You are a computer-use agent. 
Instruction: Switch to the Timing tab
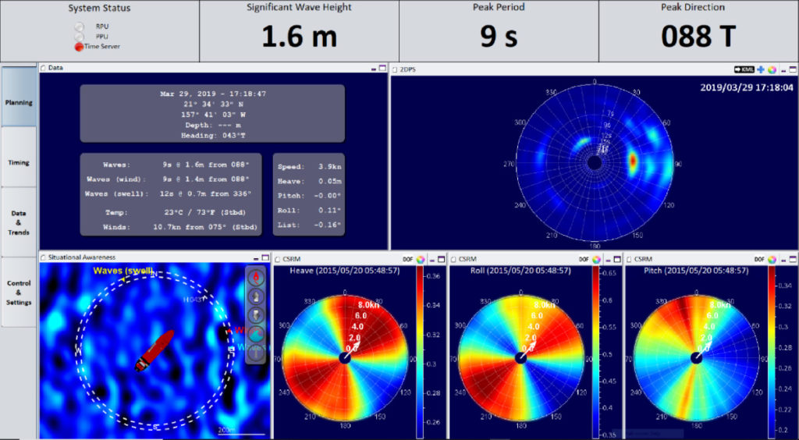pos(19,162)
